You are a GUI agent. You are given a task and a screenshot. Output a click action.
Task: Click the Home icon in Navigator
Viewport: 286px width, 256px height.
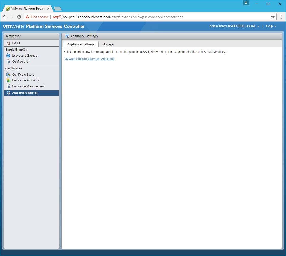8,43
